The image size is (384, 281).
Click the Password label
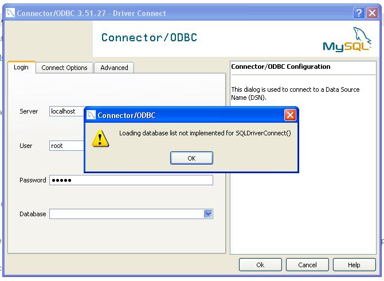click(33, 180)
